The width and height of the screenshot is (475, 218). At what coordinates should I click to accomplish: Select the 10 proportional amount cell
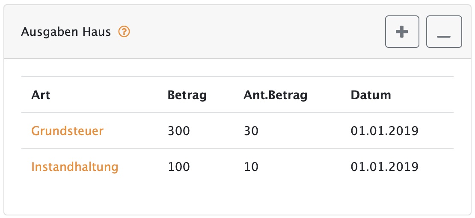(251, 167)
